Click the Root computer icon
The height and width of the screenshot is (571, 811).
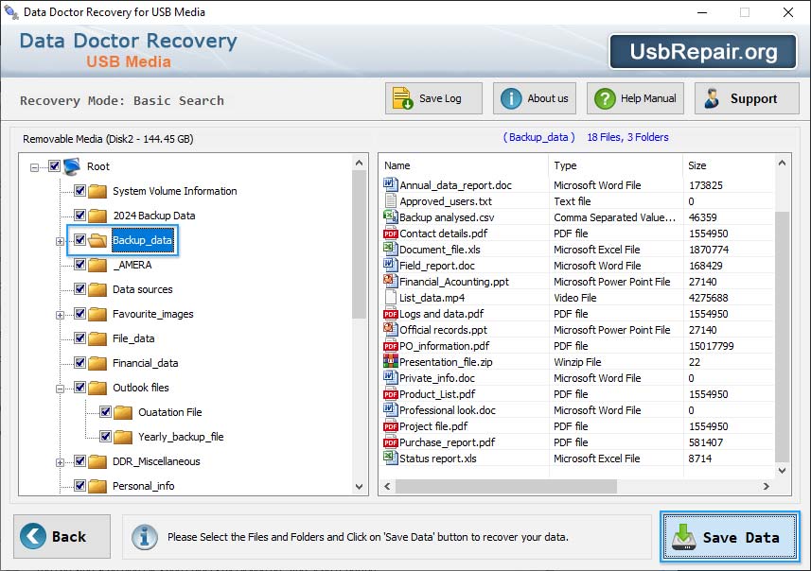(72, 166)
